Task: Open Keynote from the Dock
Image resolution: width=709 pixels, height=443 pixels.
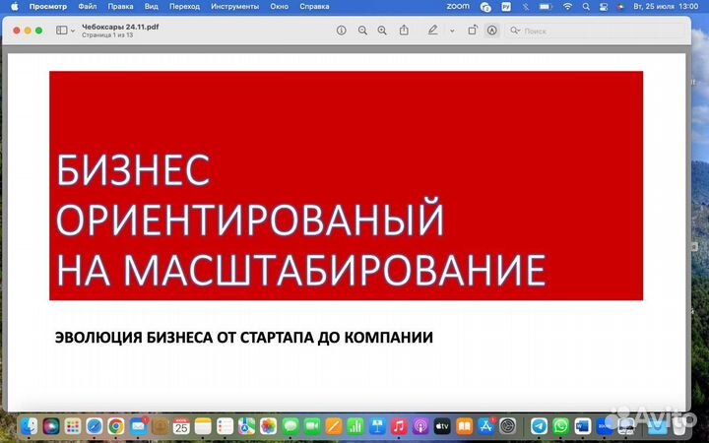Action: (x=377, y=426)
